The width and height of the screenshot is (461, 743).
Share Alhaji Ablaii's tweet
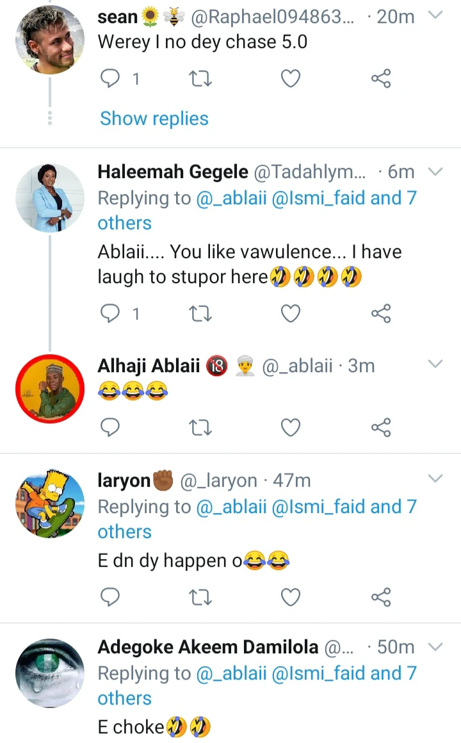click(381, 427)
